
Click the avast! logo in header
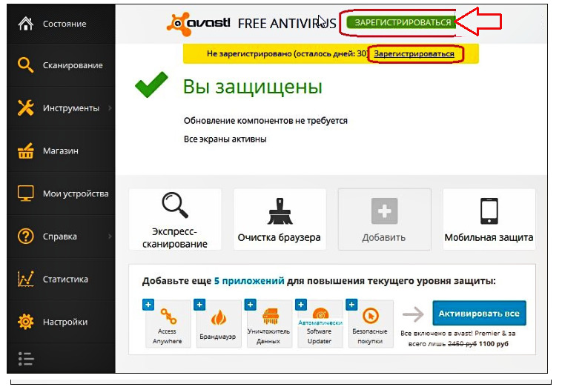point(198,24)
